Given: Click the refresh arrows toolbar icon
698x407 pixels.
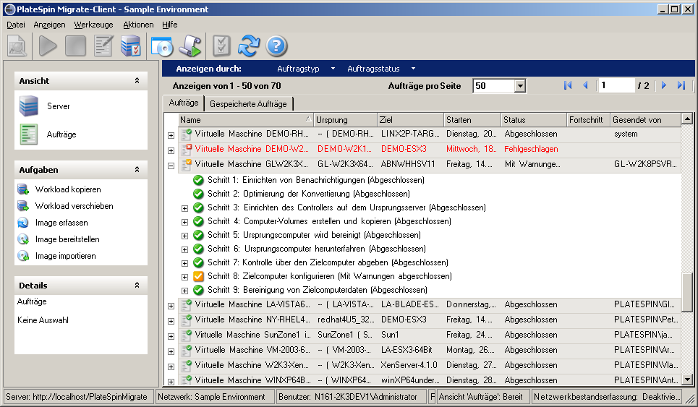Looking at the screenshot, I should point(248,46).
